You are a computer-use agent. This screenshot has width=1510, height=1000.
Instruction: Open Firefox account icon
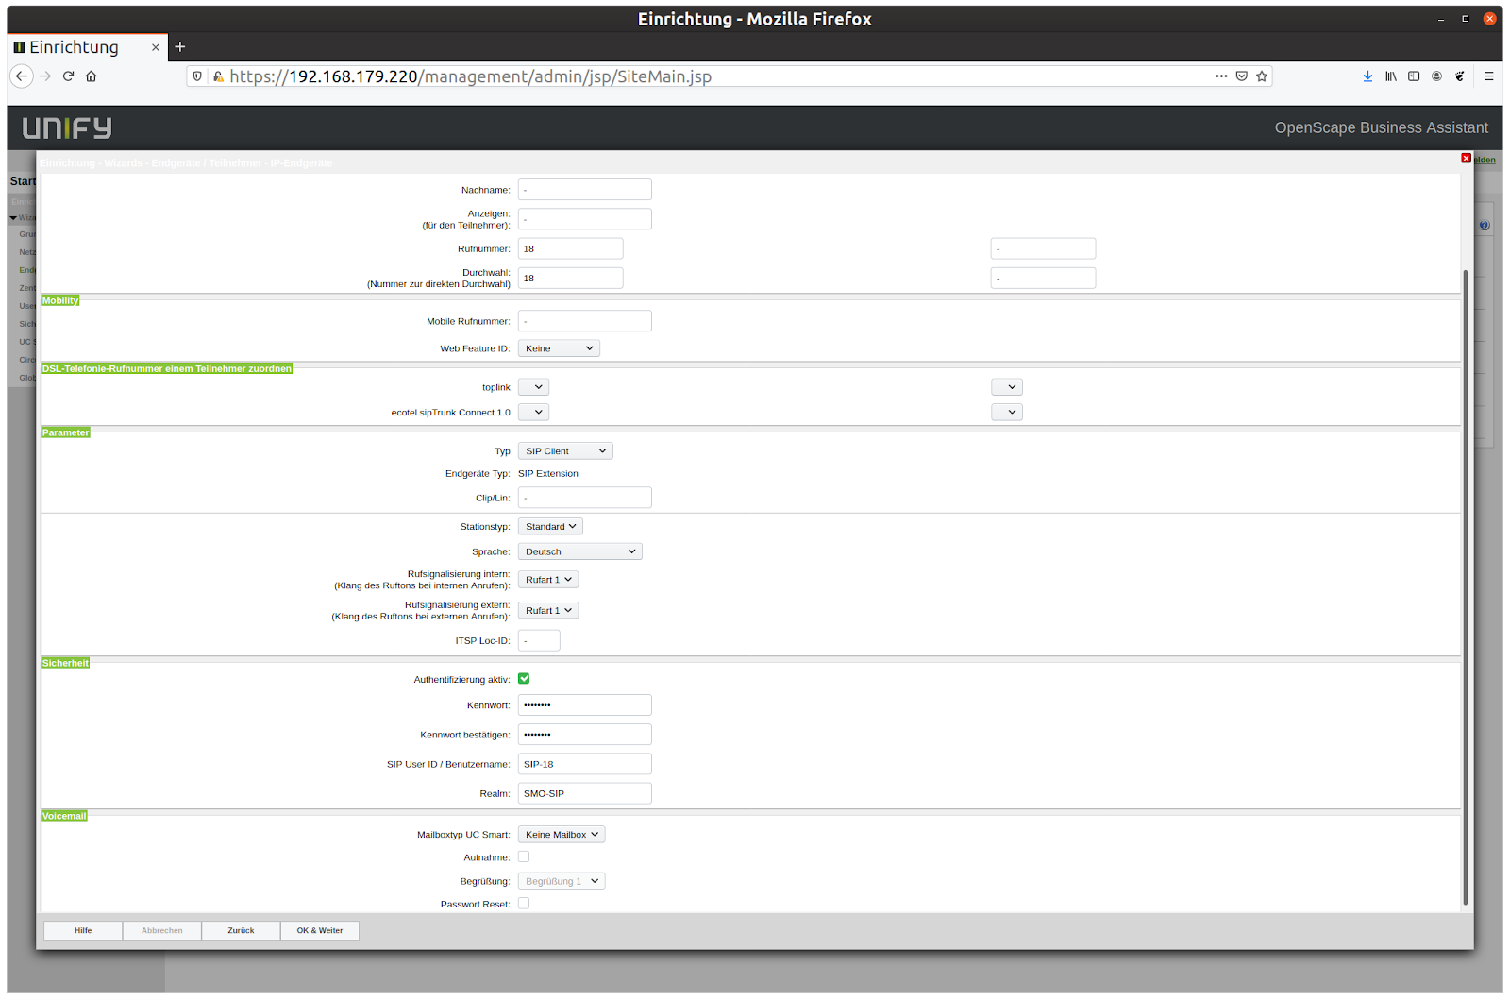[x=1436, y=76]
